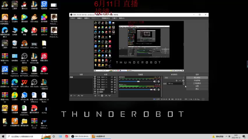Toggle lock on display capture source
The height and width of the screenshot is (139, 248).
point(115,89)
